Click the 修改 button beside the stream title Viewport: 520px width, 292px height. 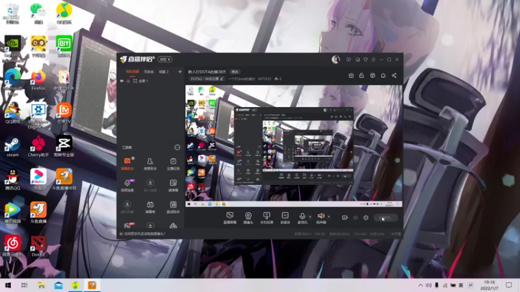235,72
